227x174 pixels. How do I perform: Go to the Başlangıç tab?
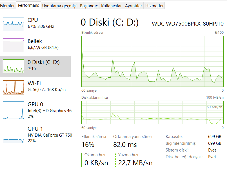pyautogui.click(x=89, y=6)
